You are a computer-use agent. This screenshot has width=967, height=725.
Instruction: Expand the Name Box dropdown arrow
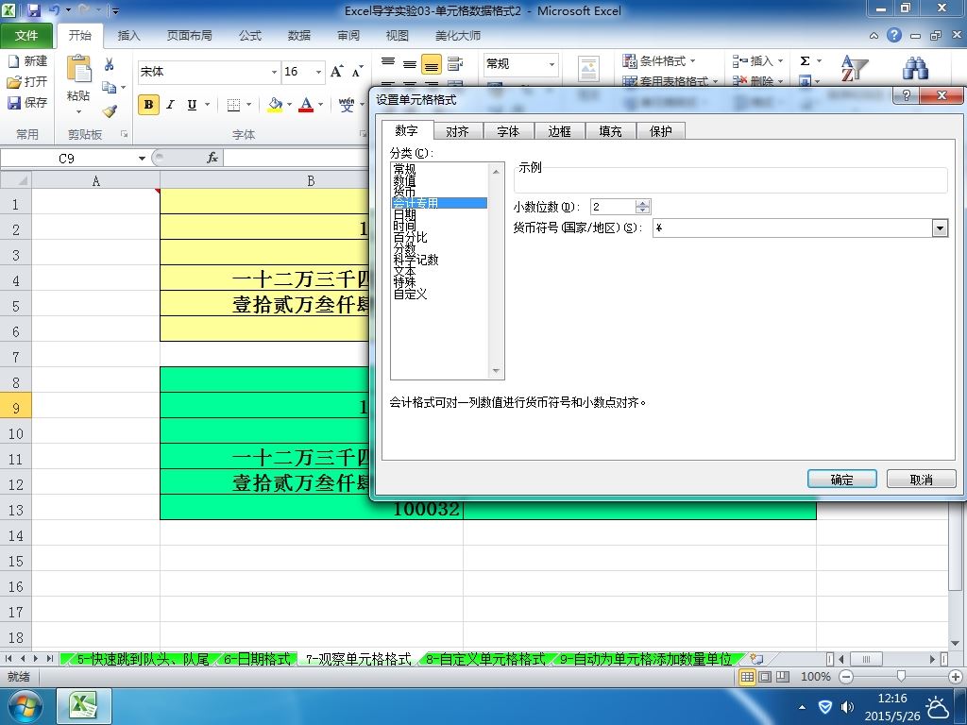pos(142,159)
